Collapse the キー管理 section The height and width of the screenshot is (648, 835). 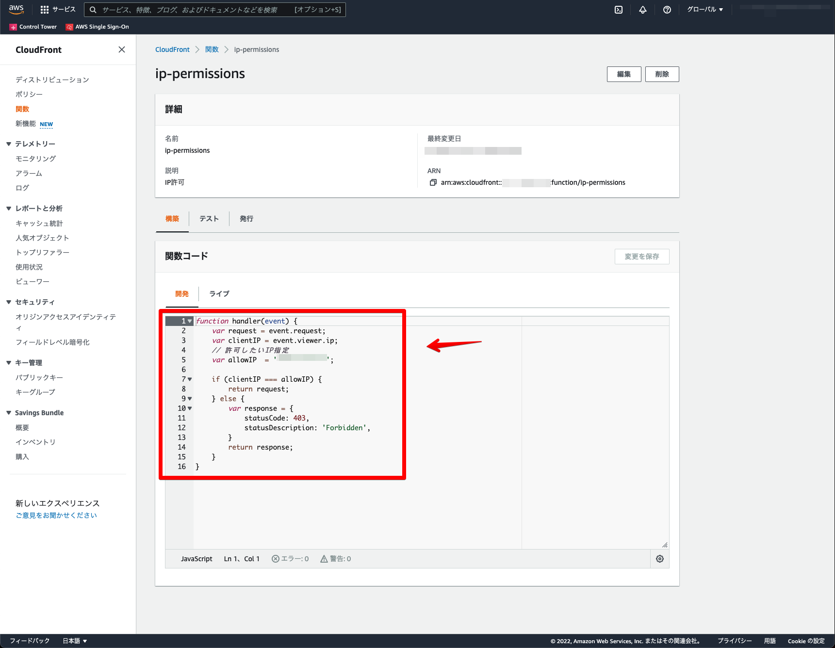tap(9, 362)
